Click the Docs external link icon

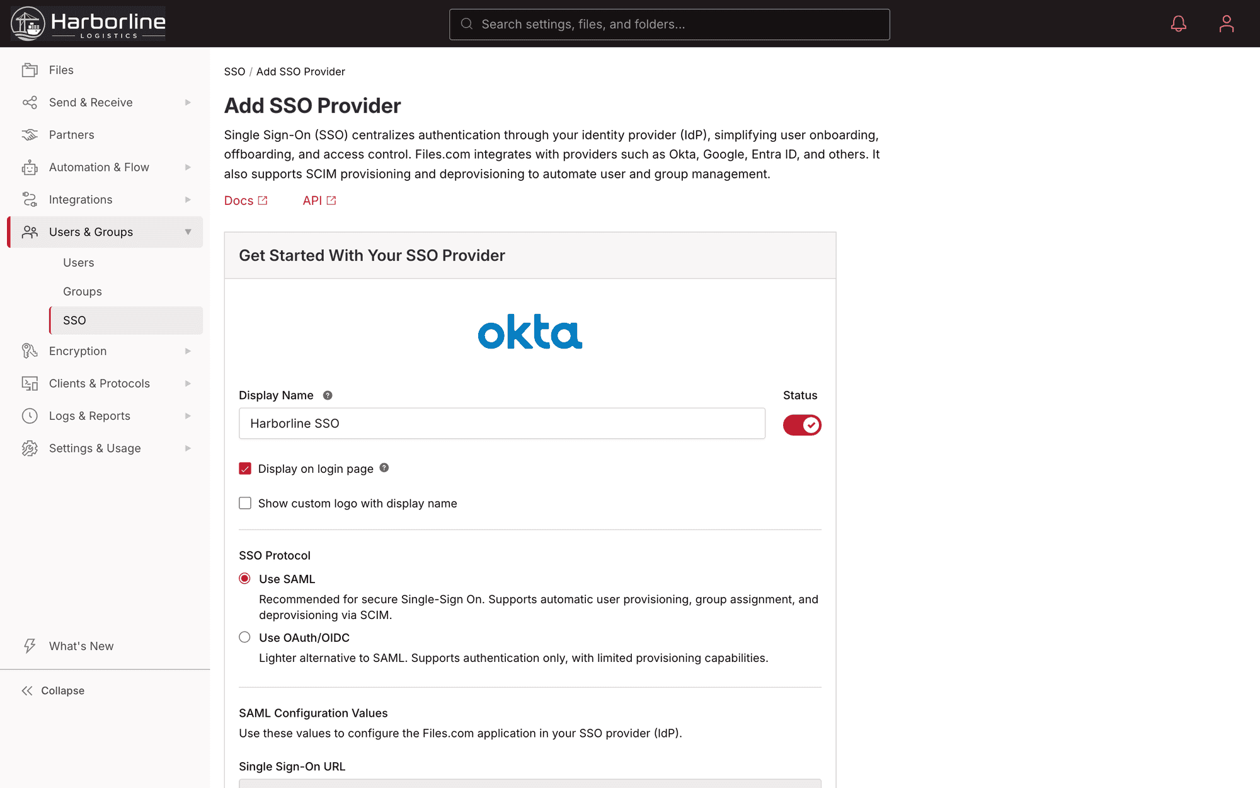click(x=263, y=200)
